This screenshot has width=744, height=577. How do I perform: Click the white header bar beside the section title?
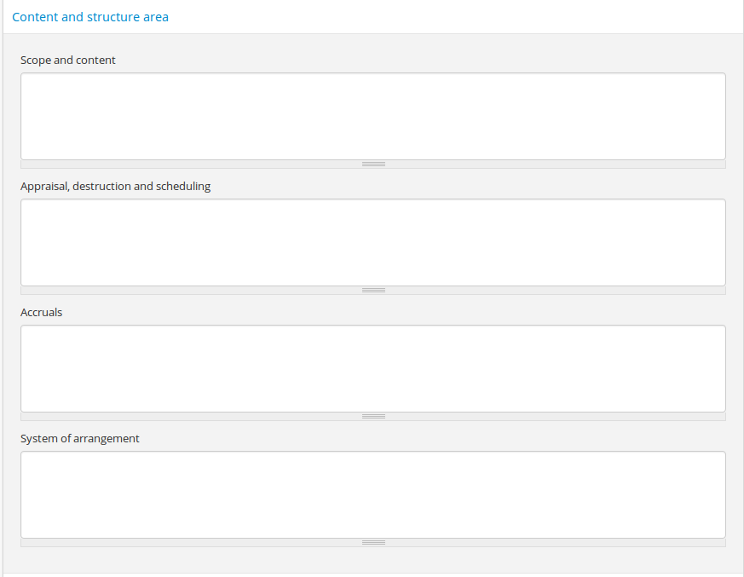tap(460, 17)
